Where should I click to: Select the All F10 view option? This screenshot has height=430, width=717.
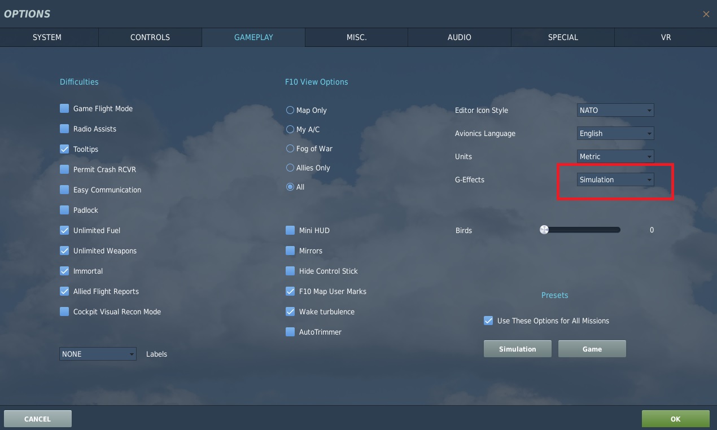click(290, 187)
